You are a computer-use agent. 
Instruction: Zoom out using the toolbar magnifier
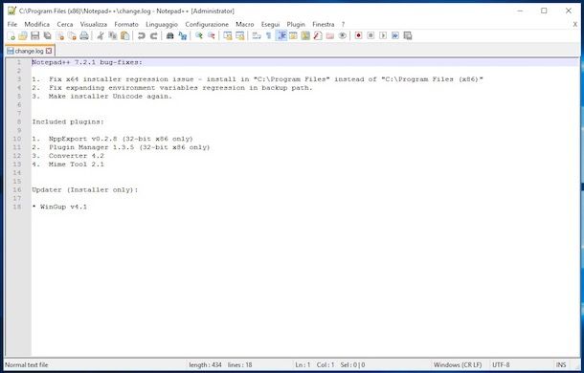(x=212, y=35)
